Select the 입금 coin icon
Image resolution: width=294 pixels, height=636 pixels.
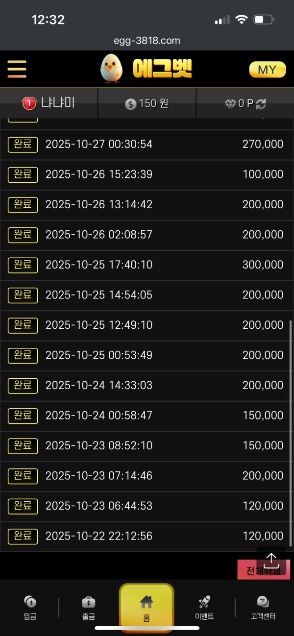pos(29,602)
